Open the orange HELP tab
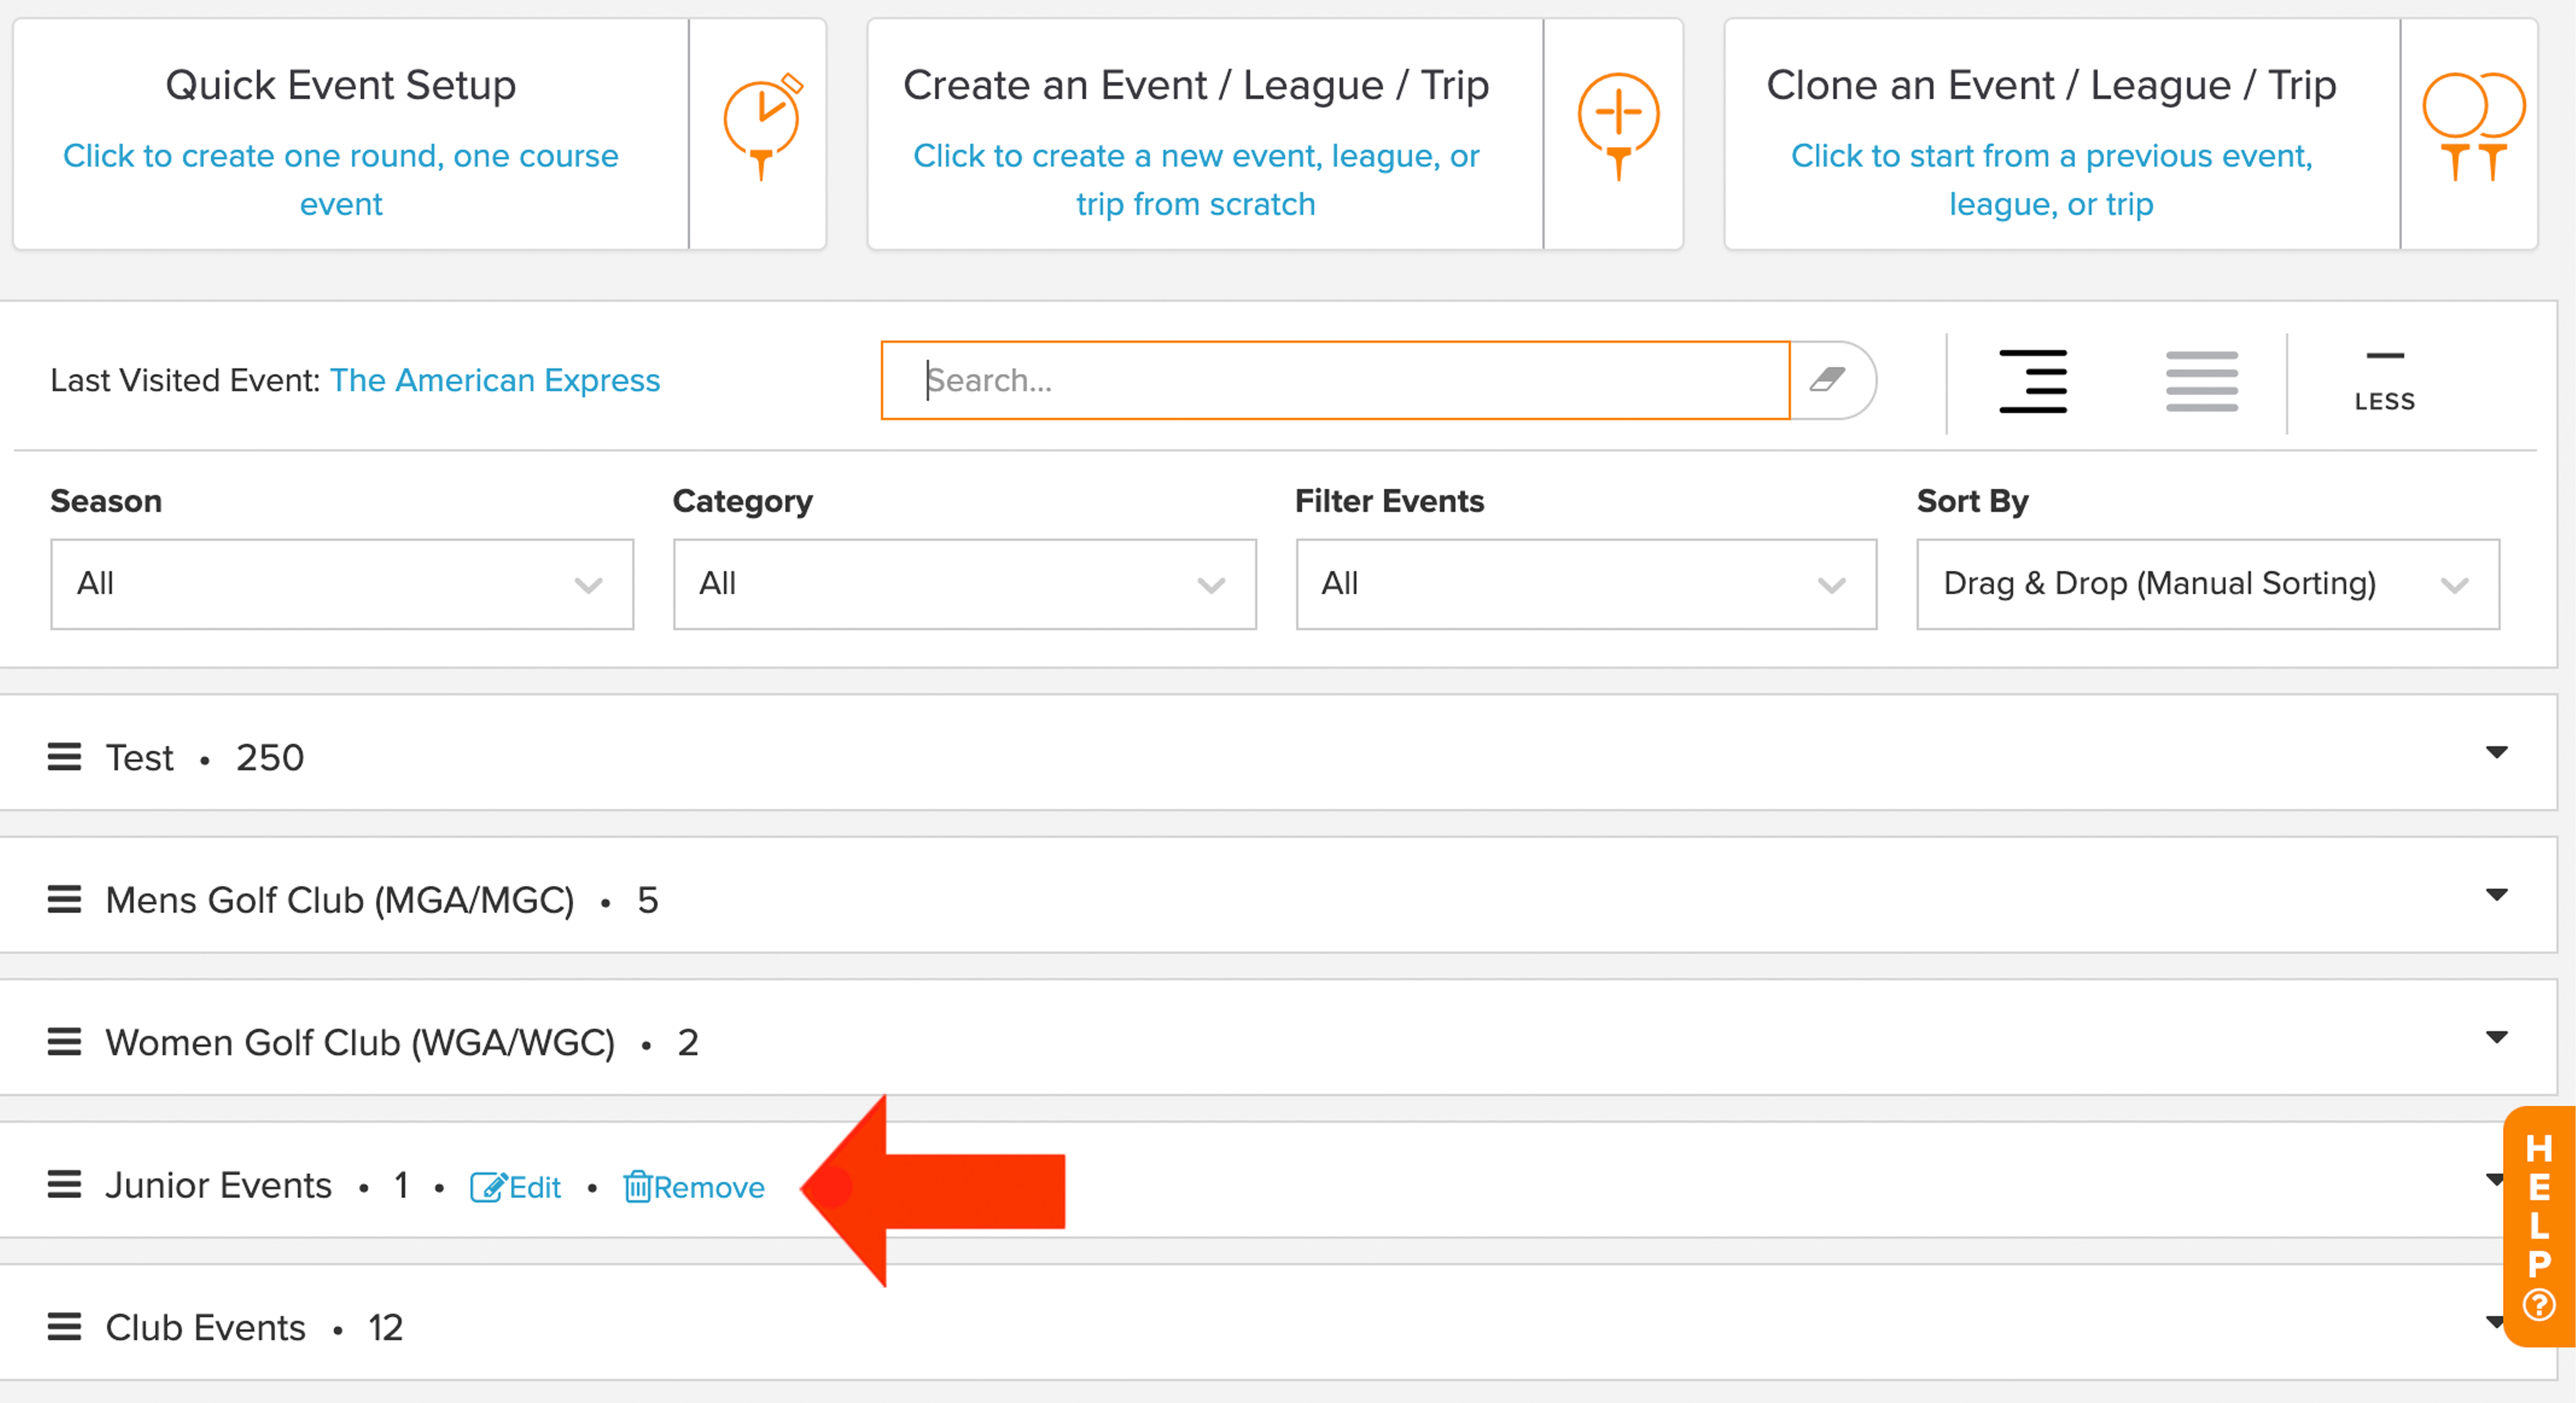This screenshot has width=2576, height=1403. tap(2539, 1227)
